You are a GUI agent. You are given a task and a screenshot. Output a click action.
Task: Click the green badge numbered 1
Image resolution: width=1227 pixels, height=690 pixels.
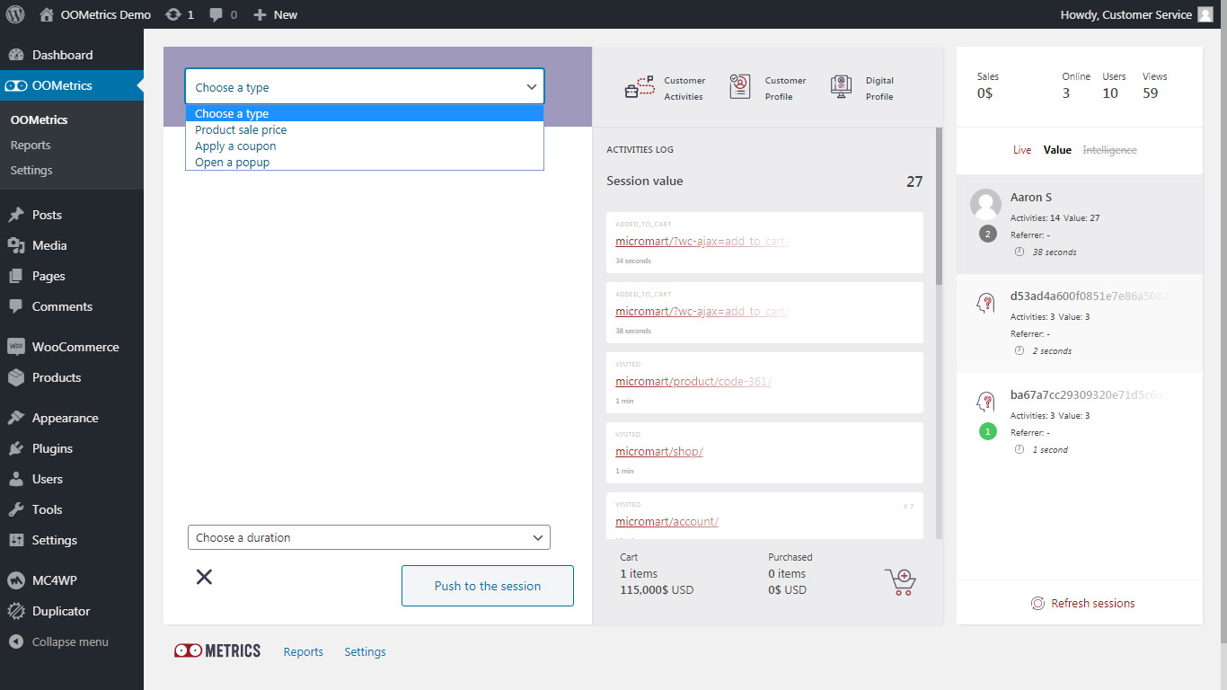tap(988, 431)
